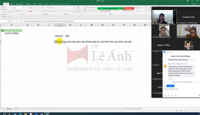This screenshot has width=200, height=115.
Task: Click the Undo arrow in quick access toolbar
Action: [x=4, y=17]
